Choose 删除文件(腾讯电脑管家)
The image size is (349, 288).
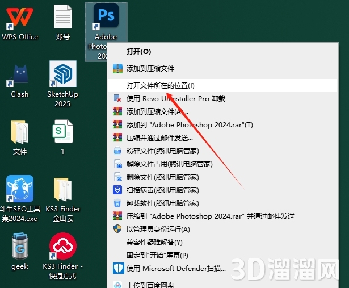[222, 177]
